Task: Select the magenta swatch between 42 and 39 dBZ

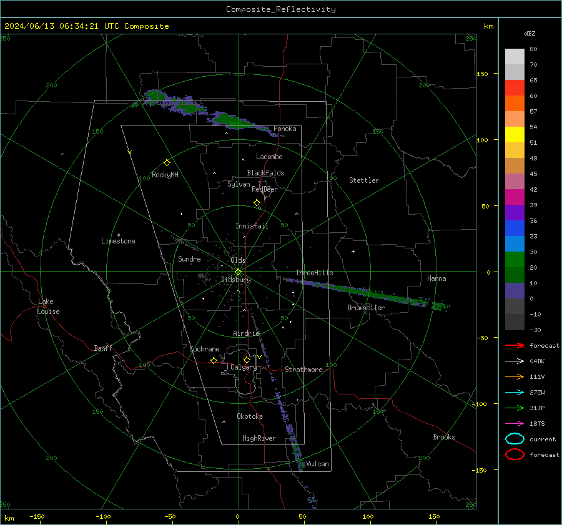Action: coord(515,197)
